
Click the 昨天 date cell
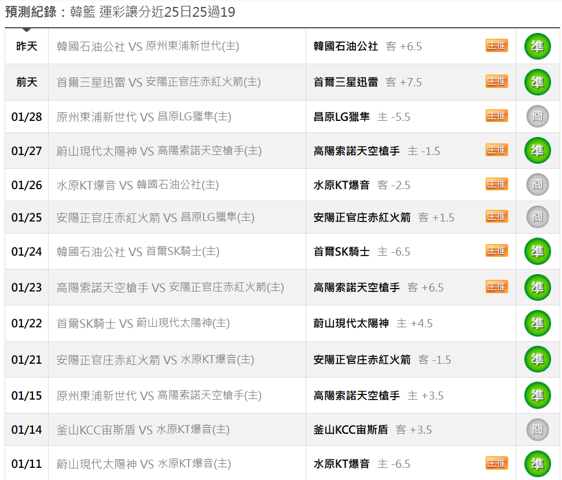click(x=27, y=46)
